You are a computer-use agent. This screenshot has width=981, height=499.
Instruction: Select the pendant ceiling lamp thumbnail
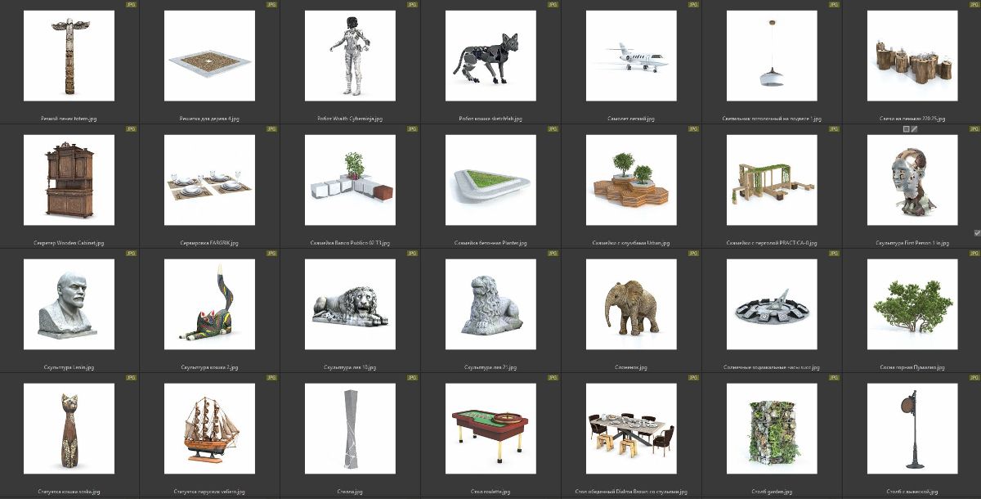pyautogui.click(x=771, y=56)
